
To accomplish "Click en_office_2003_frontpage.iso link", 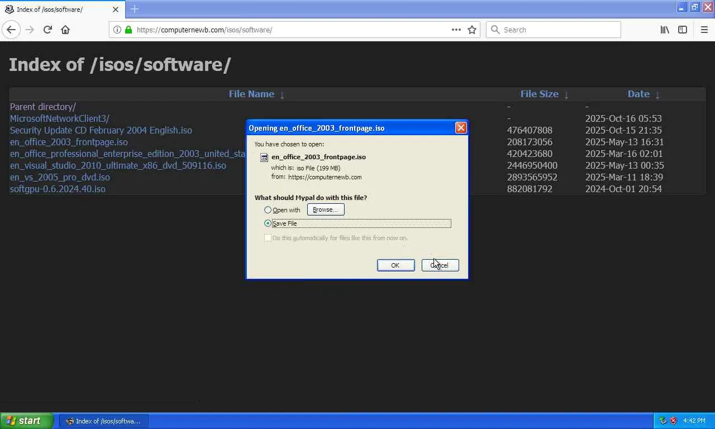I will [69, 142].
